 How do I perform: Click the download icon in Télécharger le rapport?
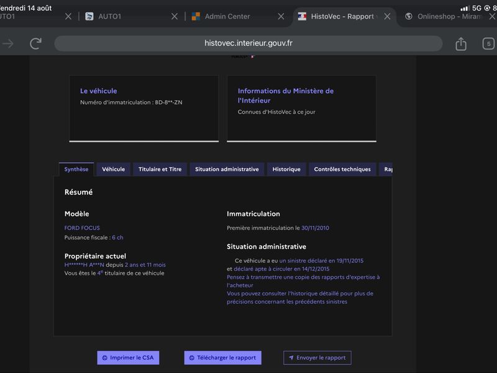click(192, 358)
